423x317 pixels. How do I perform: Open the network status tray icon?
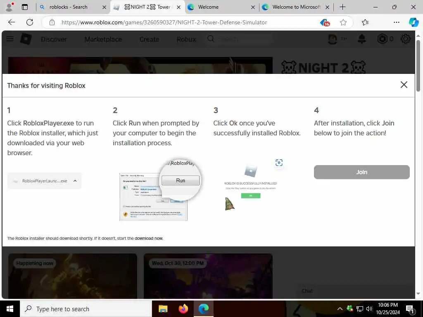360,309
